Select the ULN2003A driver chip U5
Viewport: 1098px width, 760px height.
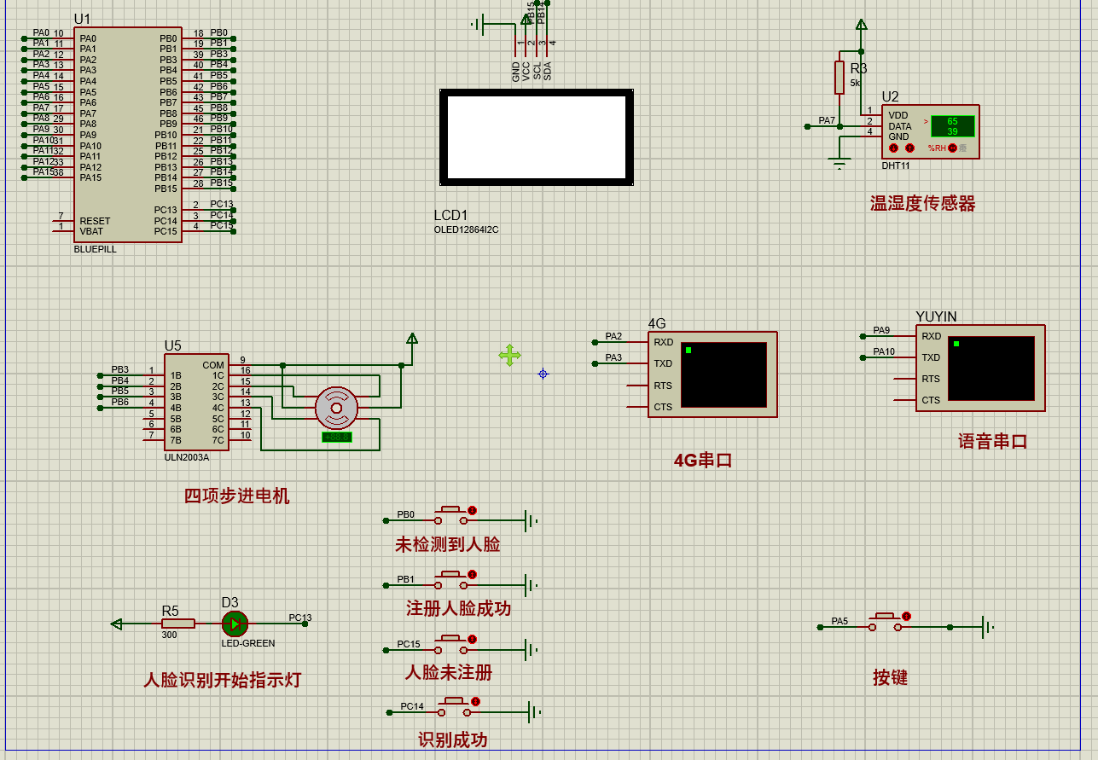(197, 403)
